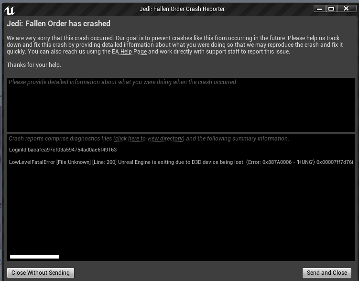Minimize the Crash Reporter window

pos(319,9)
